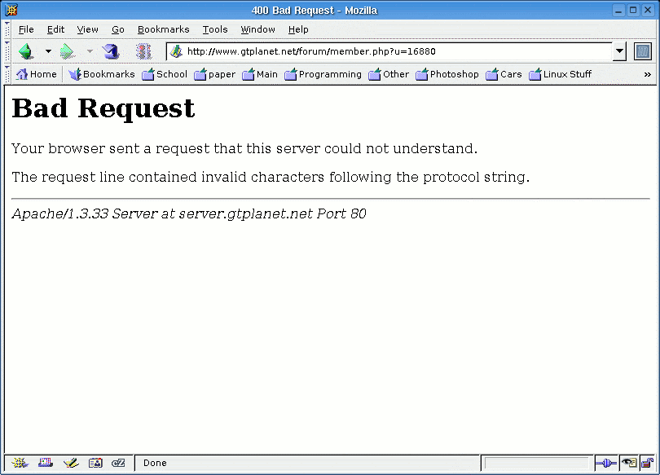Reload the page with the Reload icon

(x=111, y=51)
